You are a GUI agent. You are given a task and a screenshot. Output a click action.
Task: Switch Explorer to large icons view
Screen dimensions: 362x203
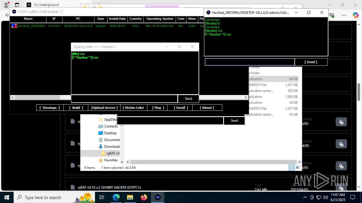[298, 167]
